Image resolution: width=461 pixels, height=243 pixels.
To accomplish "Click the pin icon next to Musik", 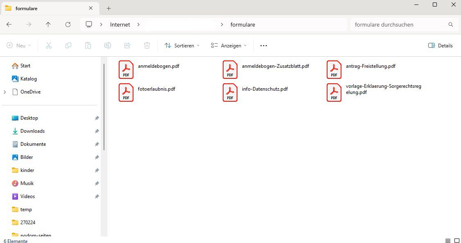I will pos(97,183).
